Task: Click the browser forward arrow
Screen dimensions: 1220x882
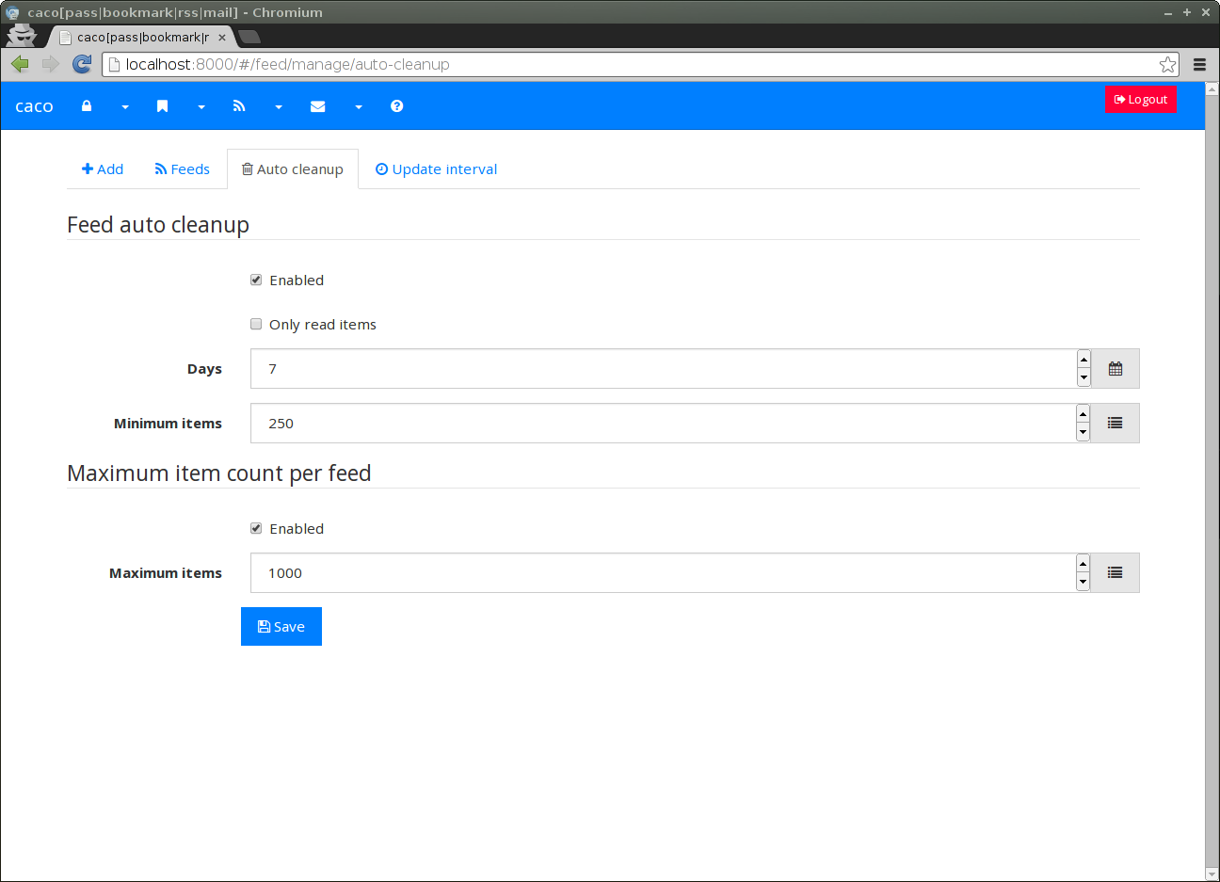Action: pyautogui.click(x=51, y=64)
